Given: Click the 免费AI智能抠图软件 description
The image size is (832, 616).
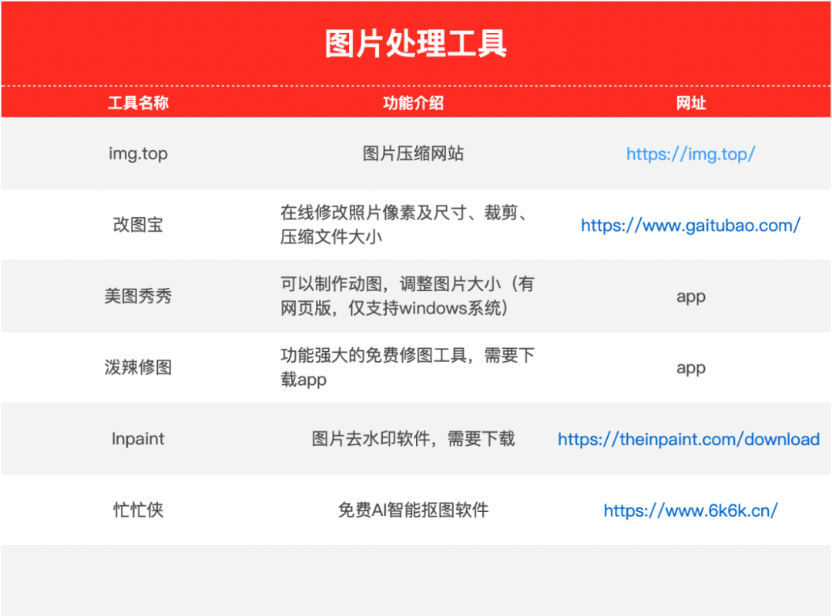Looking at the screenshot, I should point(413,510).
